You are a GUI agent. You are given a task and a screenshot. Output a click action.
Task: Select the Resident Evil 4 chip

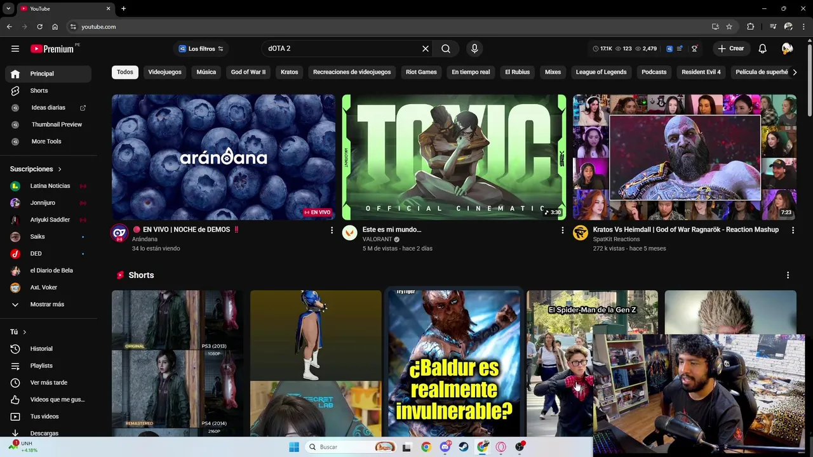(701, 72)
